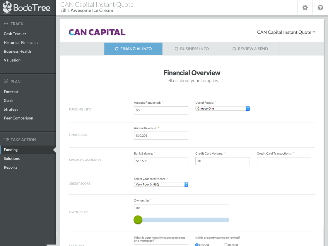328x246 pixels.
Task: Select the Owned radio button
Action: click(x=197, y=245)
